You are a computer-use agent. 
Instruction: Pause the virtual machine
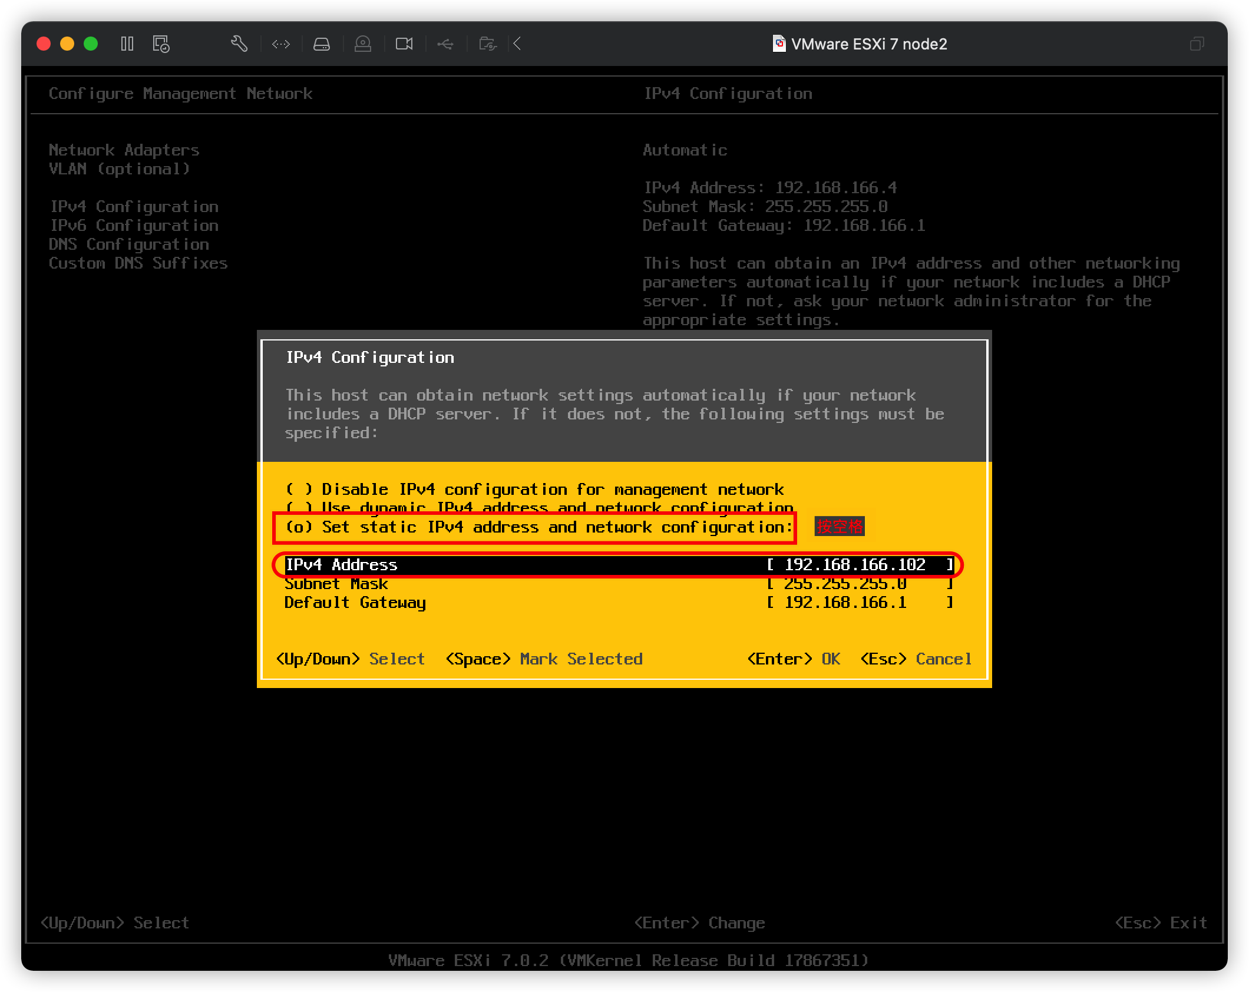[127, 44]
